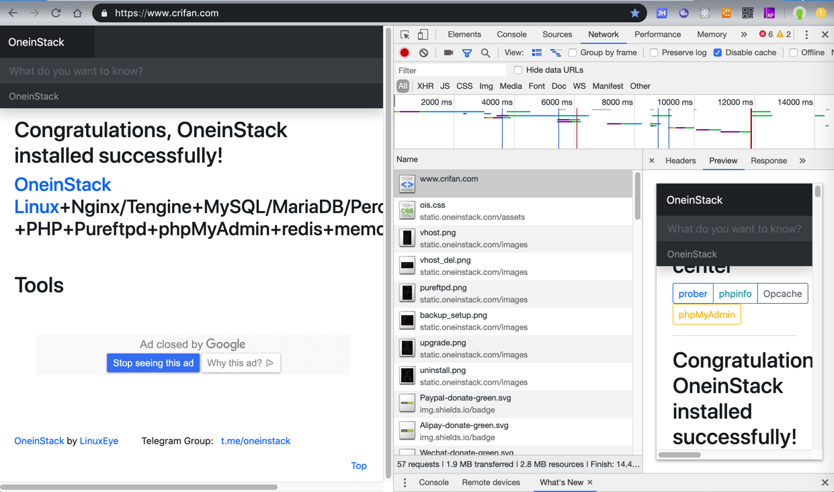Image resolution: width=834 pixels, height=492 pixels.
Task: Enable the Preserve log checkbox
Action: (654, 52)
